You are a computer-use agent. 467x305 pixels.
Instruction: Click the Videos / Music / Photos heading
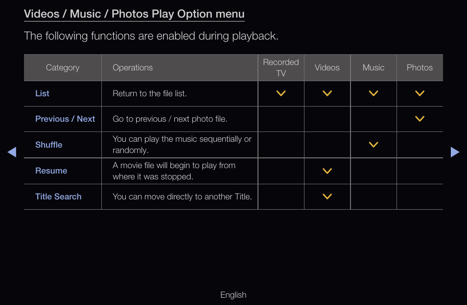(x=134, y=14)
